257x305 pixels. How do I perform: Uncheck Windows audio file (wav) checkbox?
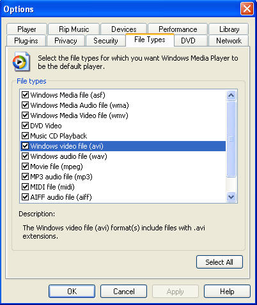pyautogui.click(x=25, y=156)
